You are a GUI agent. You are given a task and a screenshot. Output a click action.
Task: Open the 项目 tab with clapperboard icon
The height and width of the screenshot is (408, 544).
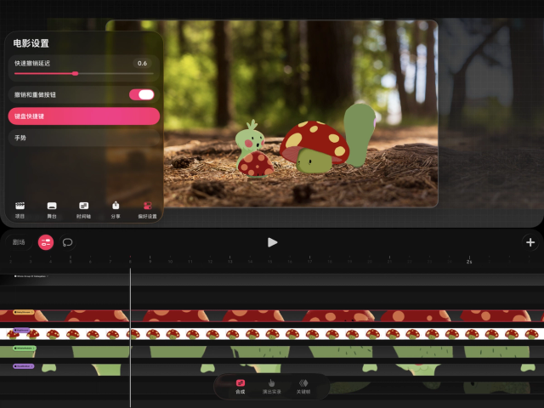pyautogui.click(x=20, y=210)
